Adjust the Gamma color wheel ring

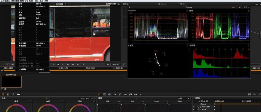click(48, 108)
